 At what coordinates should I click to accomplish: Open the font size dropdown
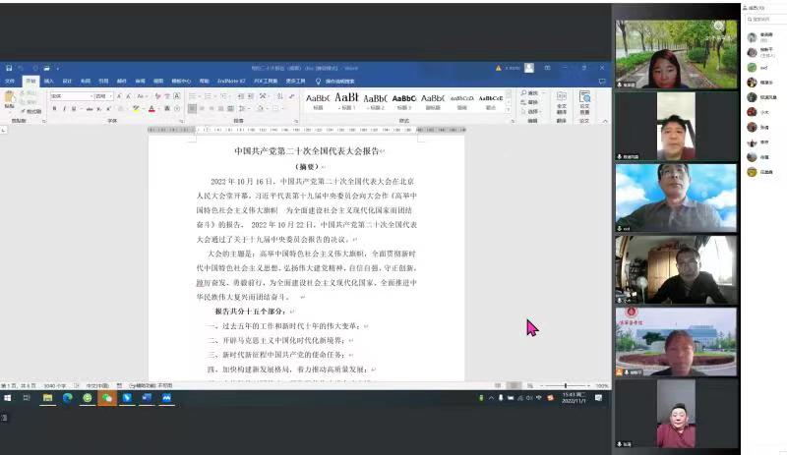tap(111, 96)
